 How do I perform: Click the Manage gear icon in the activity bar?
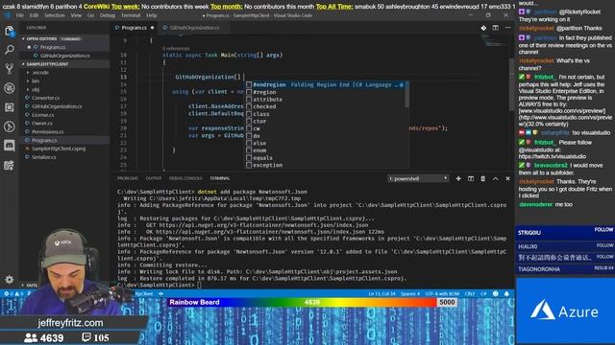[x=10, y=279]
